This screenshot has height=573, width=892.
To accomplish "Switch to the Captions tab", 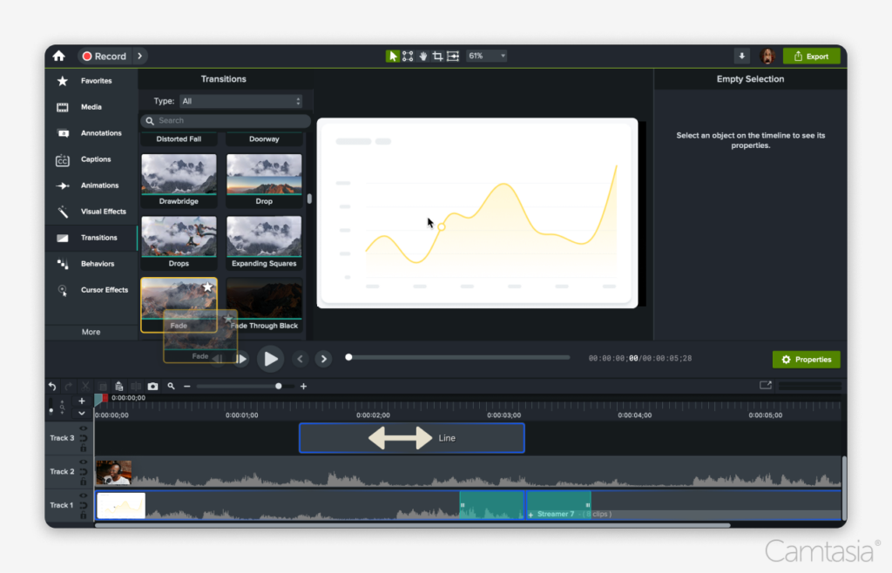I will 91,159.
